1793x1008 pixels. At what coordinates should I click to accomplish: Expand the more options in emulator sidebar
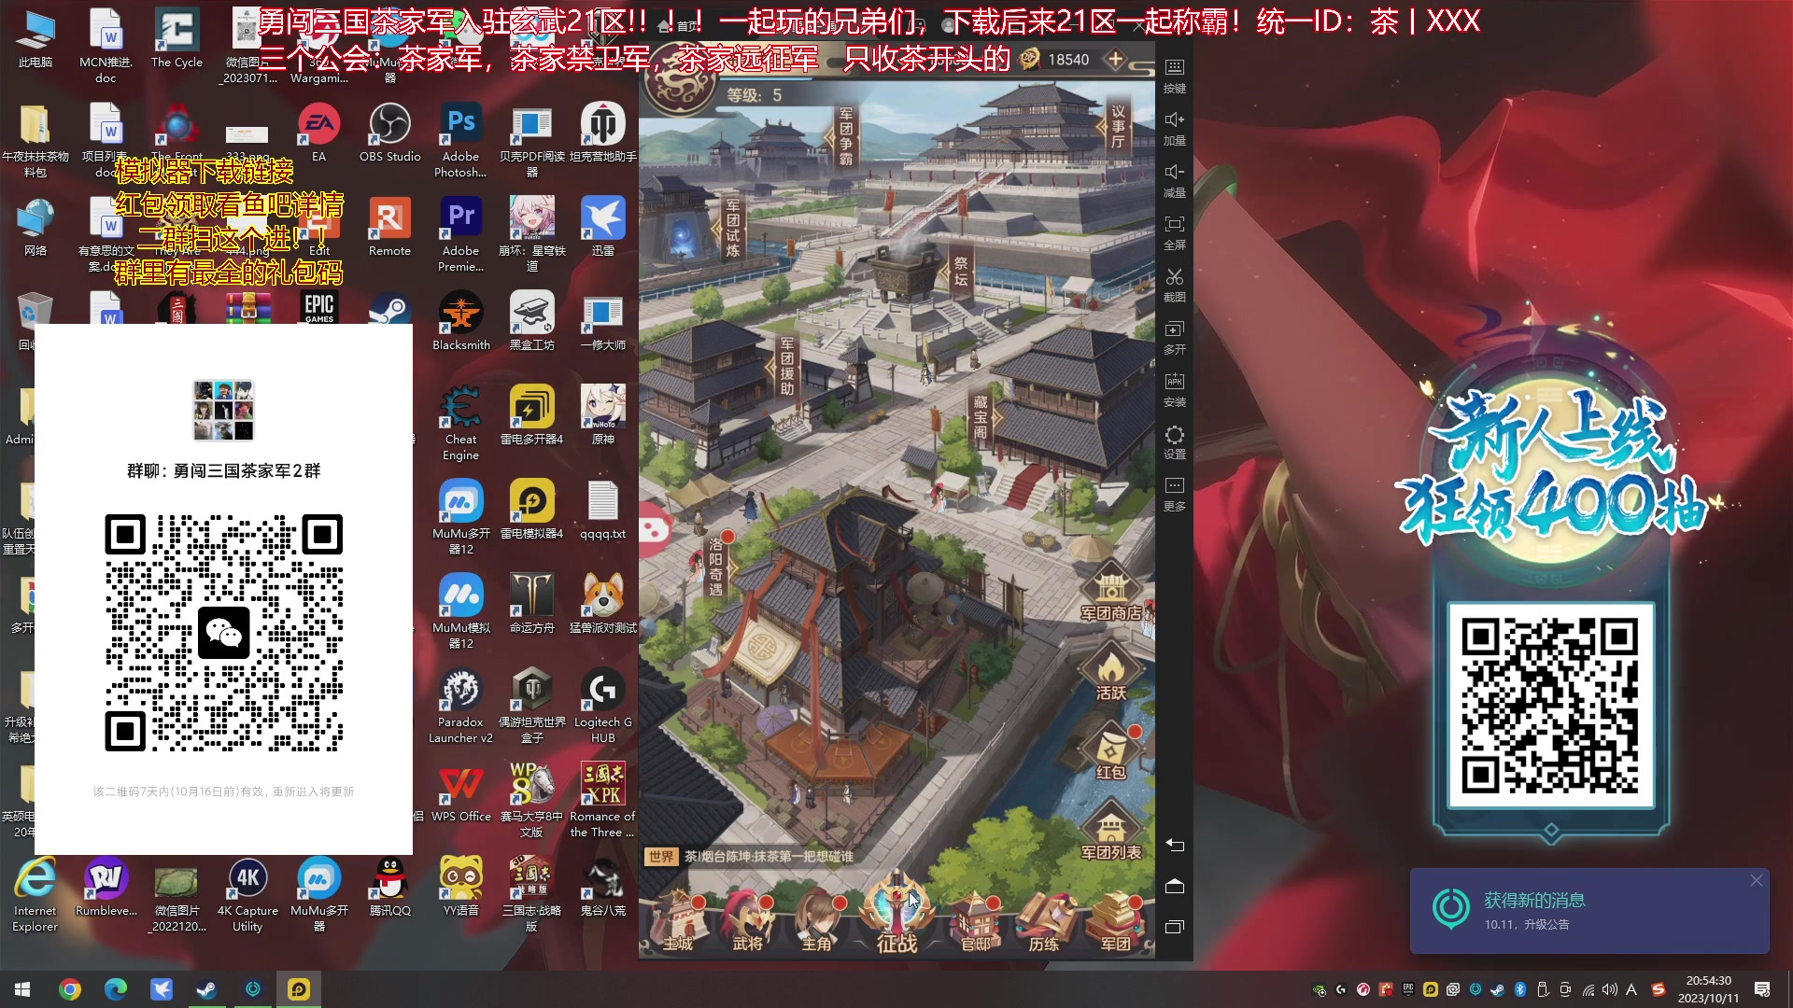[x=1174, y=486]
